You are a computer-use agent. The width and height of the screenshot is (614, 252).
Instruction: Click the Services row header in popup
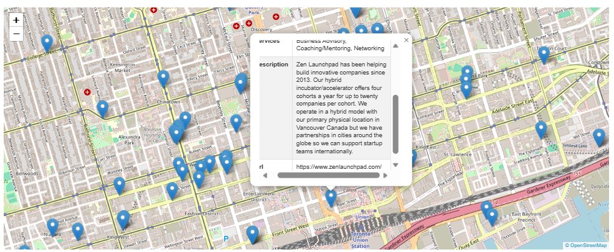[270, 41]
